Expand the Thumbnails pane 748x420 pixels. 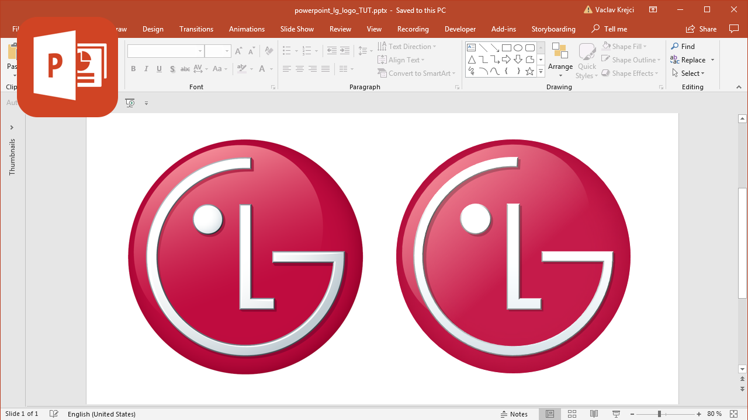click(x=12, y=127)
